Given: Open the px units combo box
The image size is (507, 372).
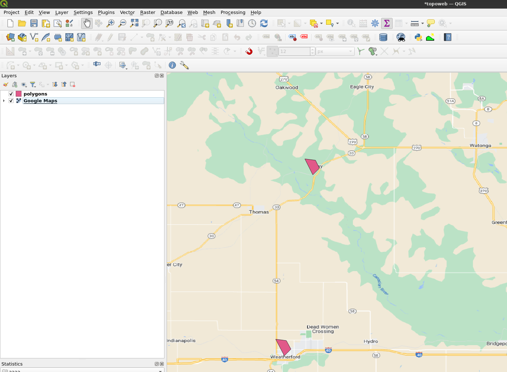Looking at the screenshot, I should [335, 51].
